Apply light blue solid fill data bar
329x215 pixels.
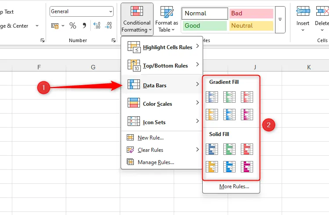coord(229,167)
